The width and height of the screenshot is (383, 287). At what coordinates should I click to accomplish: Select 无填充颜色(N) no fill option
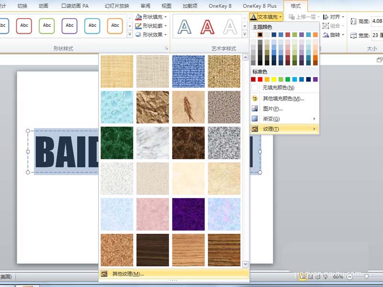pyautogui.click(x=284, y=88)
